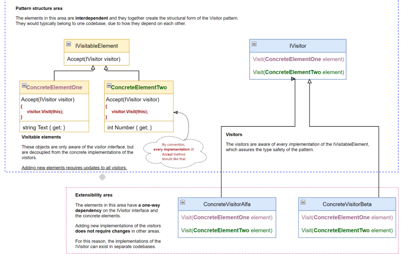
Task: Collapse the ConcreteElementOne class box
Action: [24, 86]
